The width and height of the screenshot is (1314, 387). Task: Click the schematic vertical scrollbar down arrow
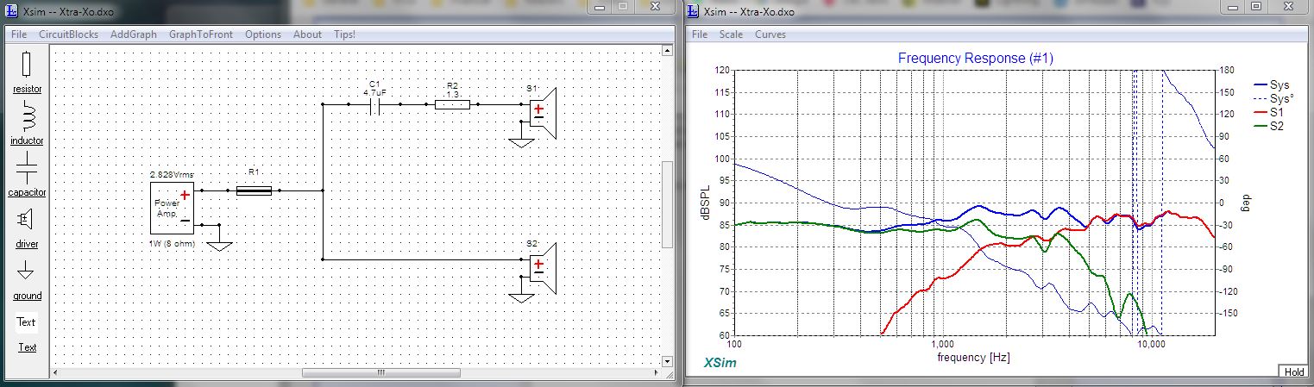coord(667,360)
